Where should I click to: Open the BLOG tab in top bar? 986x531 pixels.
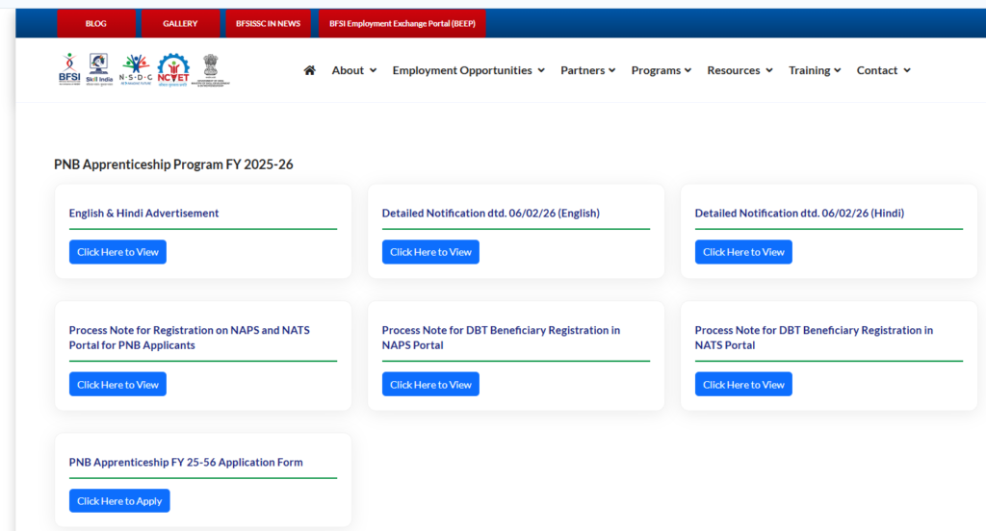click(96, 23)
